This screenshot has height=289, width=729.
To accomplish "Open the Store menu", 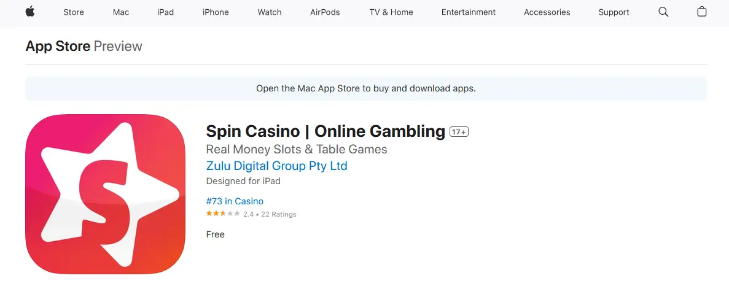I will pos(74,12).
